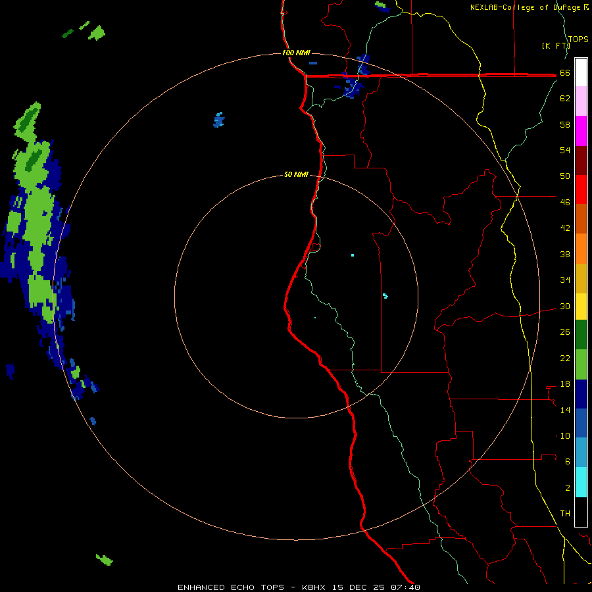Click the 42 legend label
Viewport: 592px width, 592px height.
565,228
